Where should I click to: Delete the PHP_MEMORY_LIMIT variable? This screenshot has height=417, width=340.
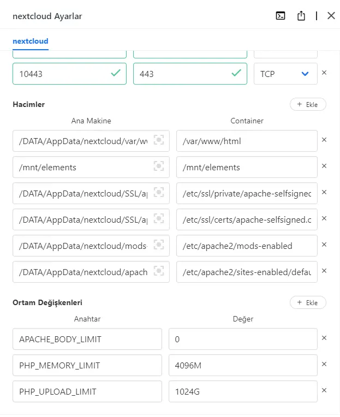(x=324, y=364)
